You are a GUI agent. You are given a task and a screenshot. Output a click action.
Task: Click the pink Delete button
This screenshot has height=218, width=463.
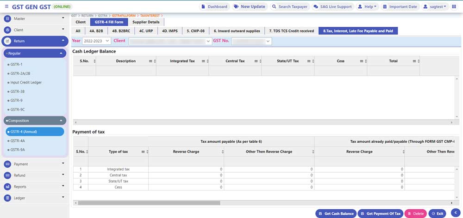pos(415,213)
